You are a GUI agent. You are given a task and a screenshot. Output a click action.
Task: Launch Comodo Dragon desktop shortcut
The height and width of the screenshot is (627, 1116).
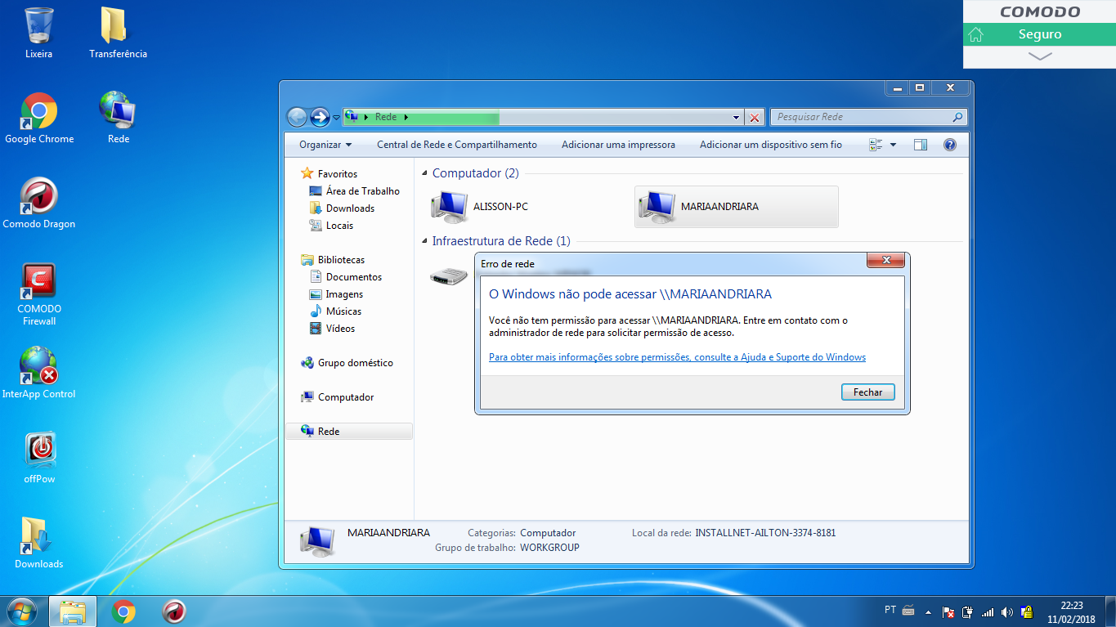39,204
